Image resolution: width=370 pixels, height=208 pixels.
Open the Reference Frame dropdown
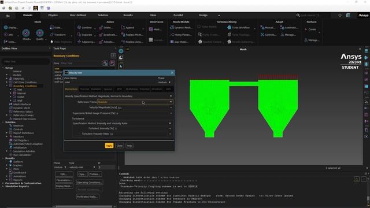(135, 102)
